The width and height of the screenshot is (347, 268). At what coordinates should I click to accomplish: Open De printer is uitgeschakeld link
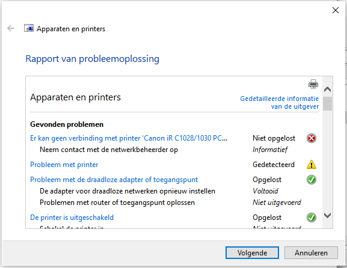pyautogui.click(x=72, y=218)
